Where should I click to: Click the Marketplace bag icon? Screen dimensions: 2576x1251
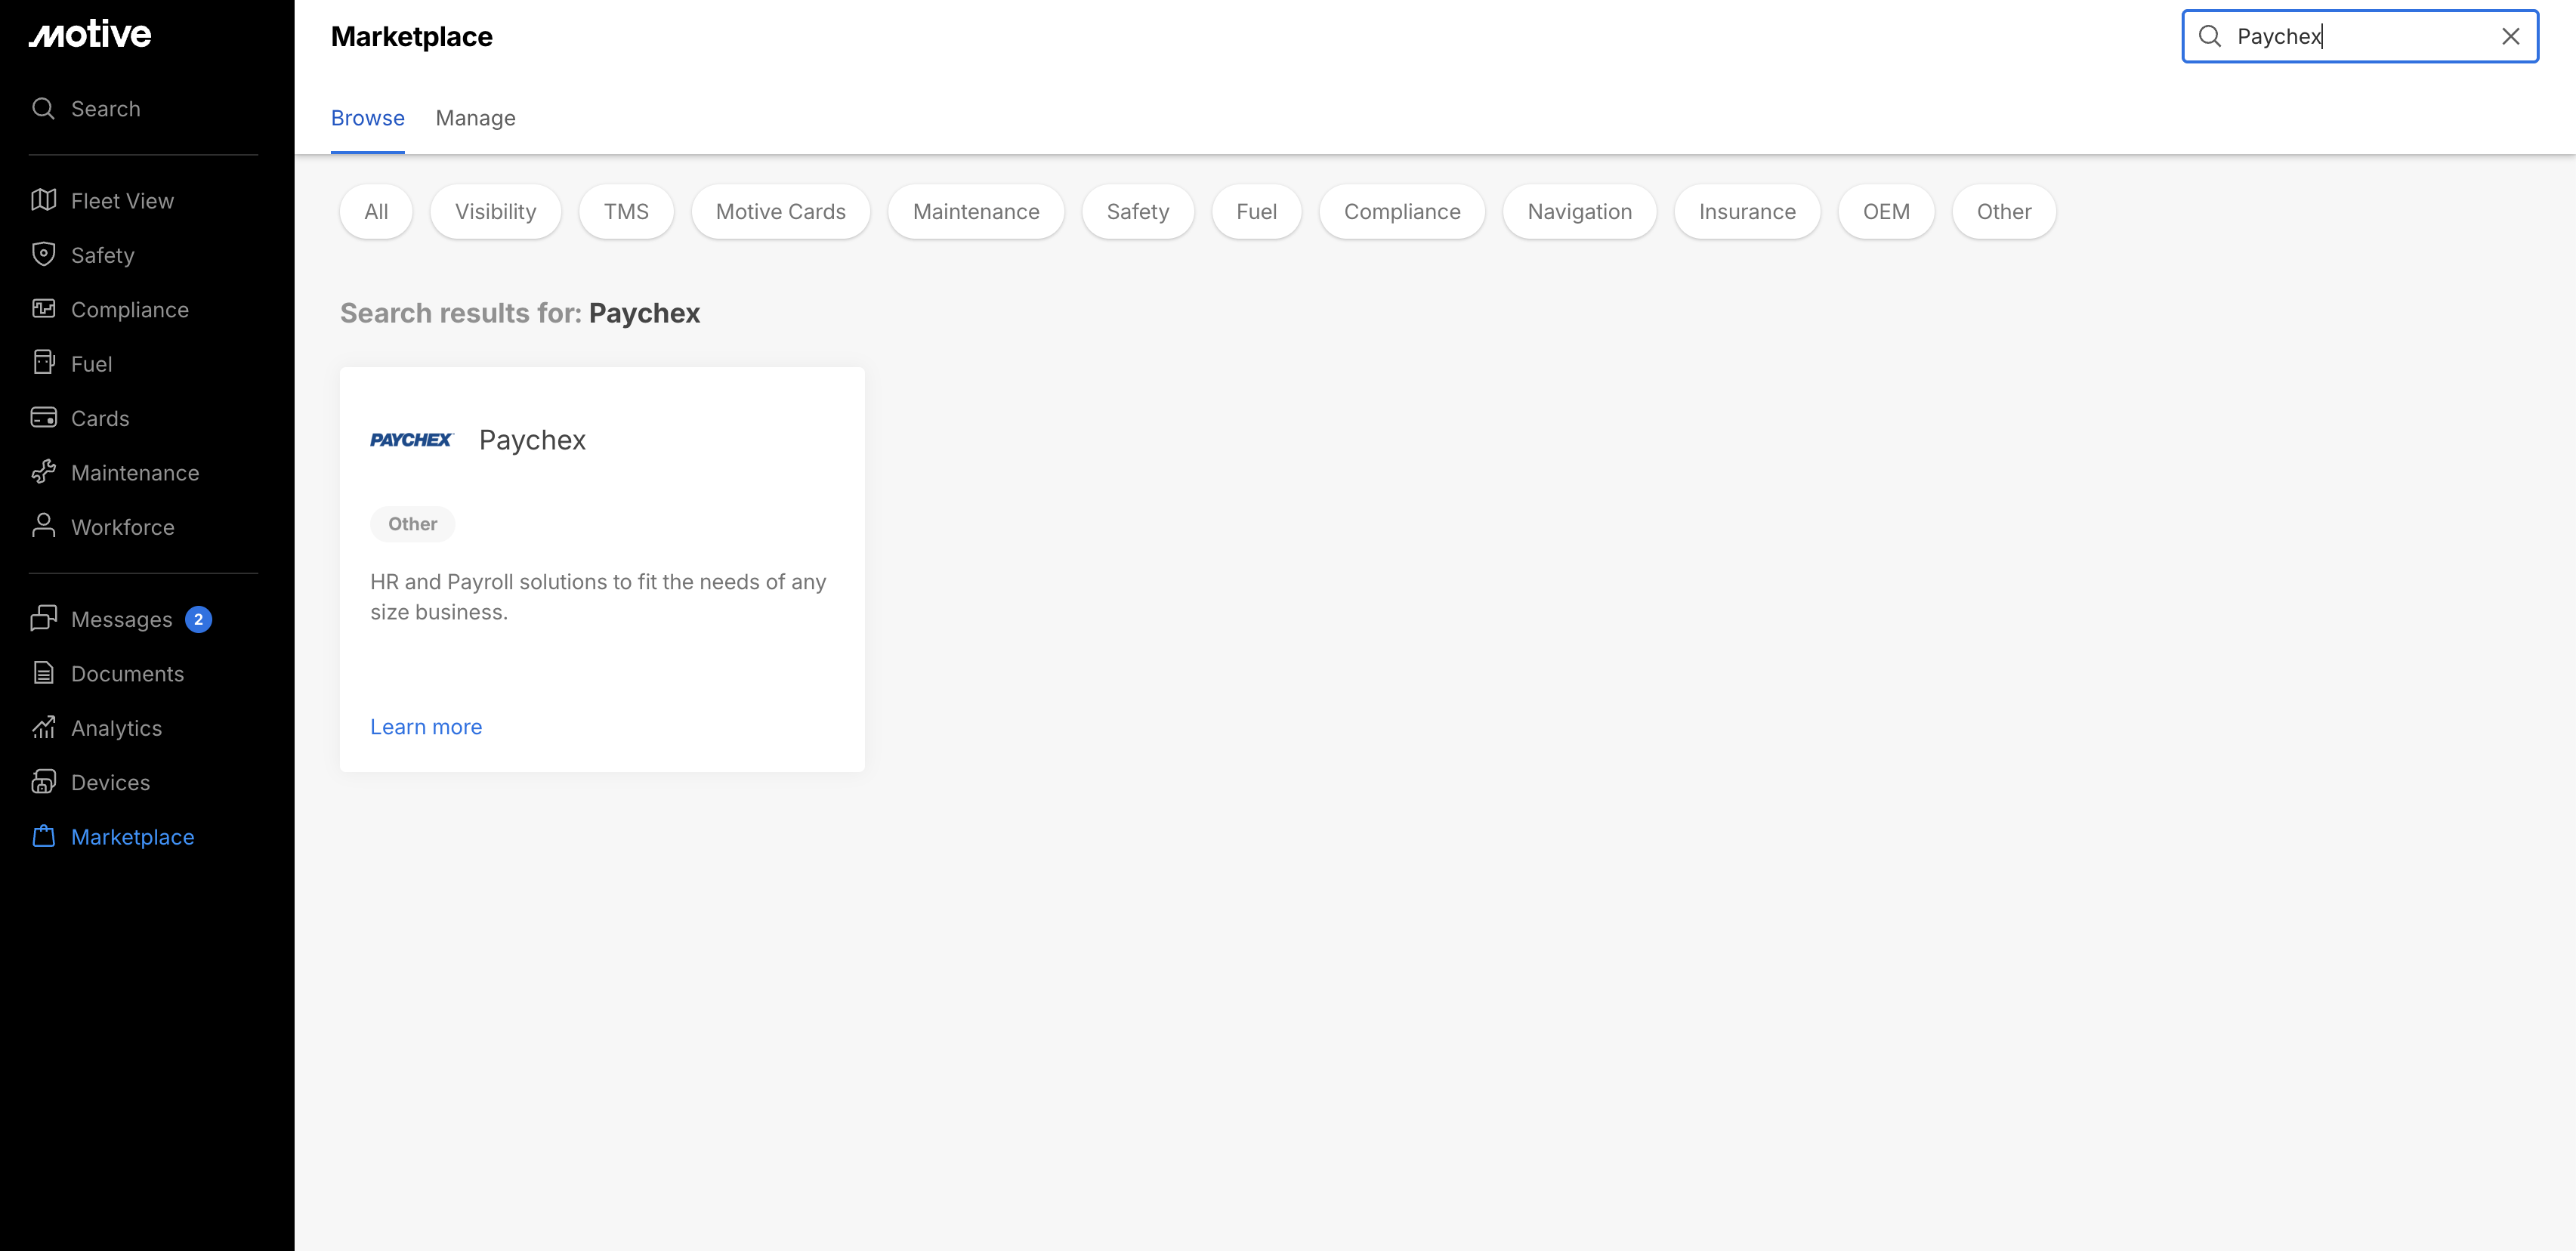coord(43,836)
